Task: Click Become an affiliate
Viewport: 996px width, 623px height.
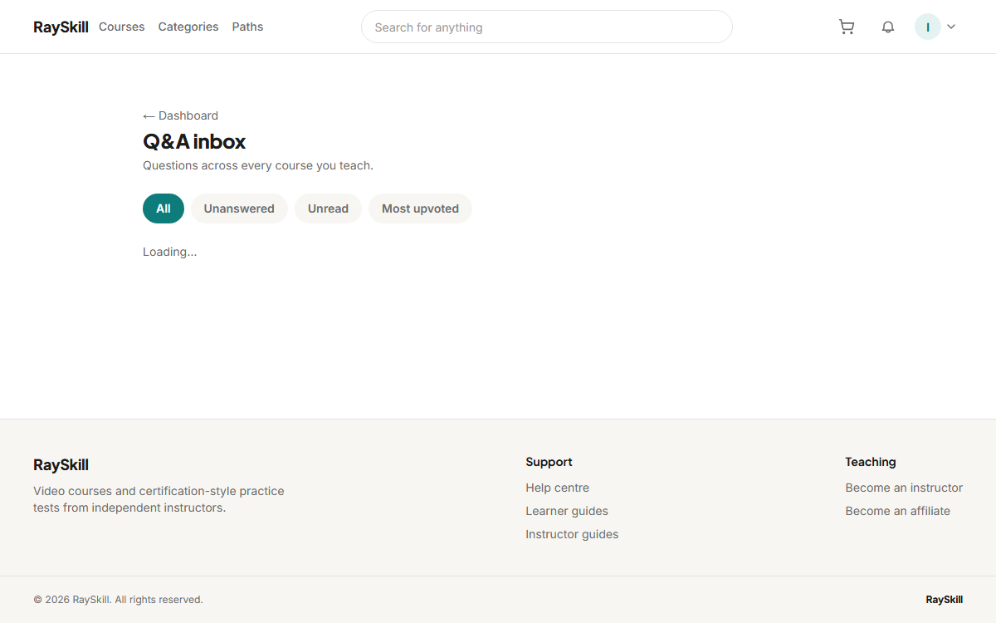Action: [x=897, y=511]
